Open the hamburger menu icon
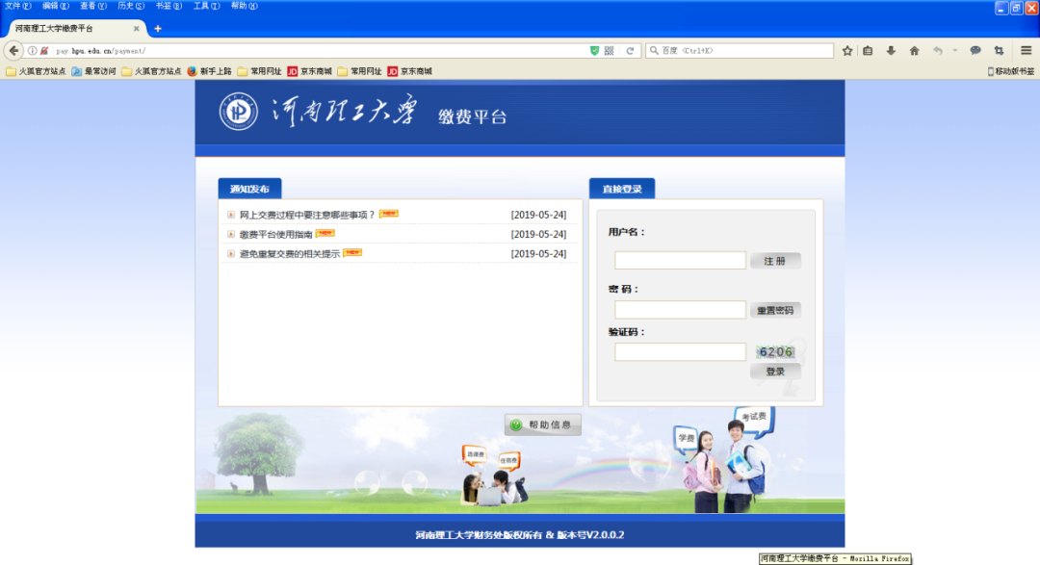Screen dimensions: 1040x565 [x=1027, y=50]
